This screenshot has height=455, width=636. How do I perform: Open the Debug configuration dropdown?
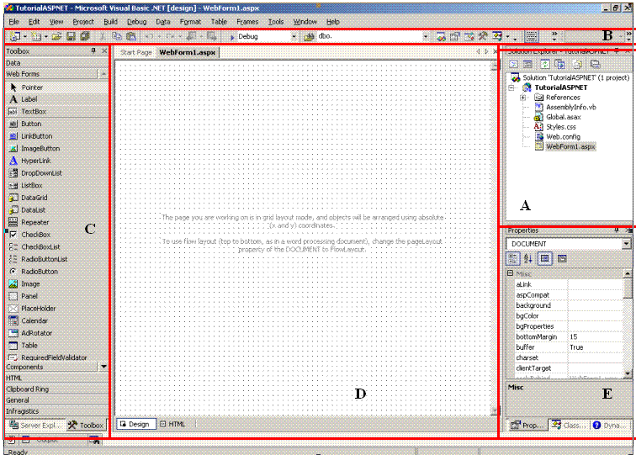(294, 36)
